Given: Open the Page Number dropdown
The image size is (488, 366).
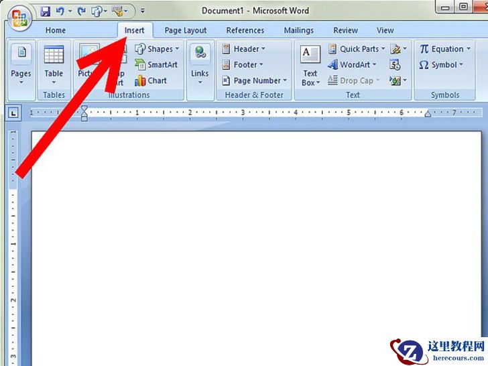Looking at the screenshot, I should coord(254,80).
